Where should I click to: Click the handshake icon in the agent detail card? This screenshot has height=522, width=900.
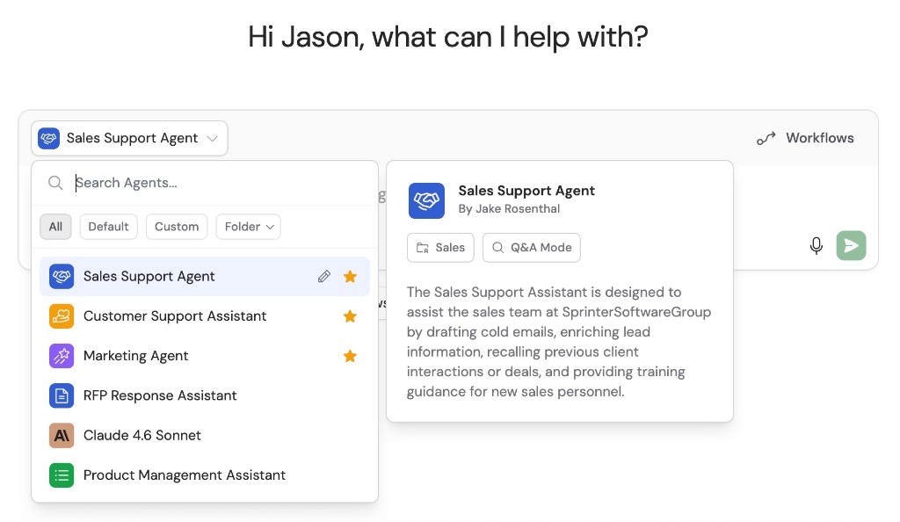pyautogui.click(x=427, y=200)
